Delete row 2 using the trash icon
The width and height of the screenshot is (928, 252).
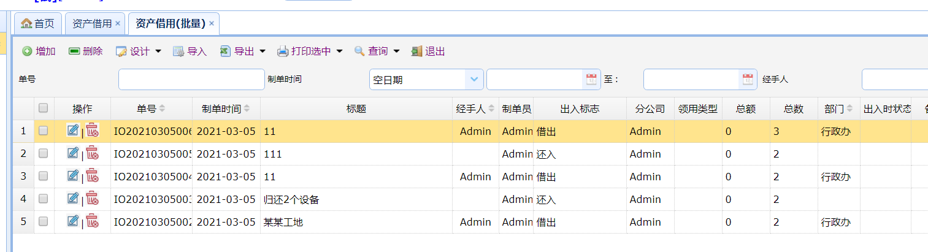(92, 153)
